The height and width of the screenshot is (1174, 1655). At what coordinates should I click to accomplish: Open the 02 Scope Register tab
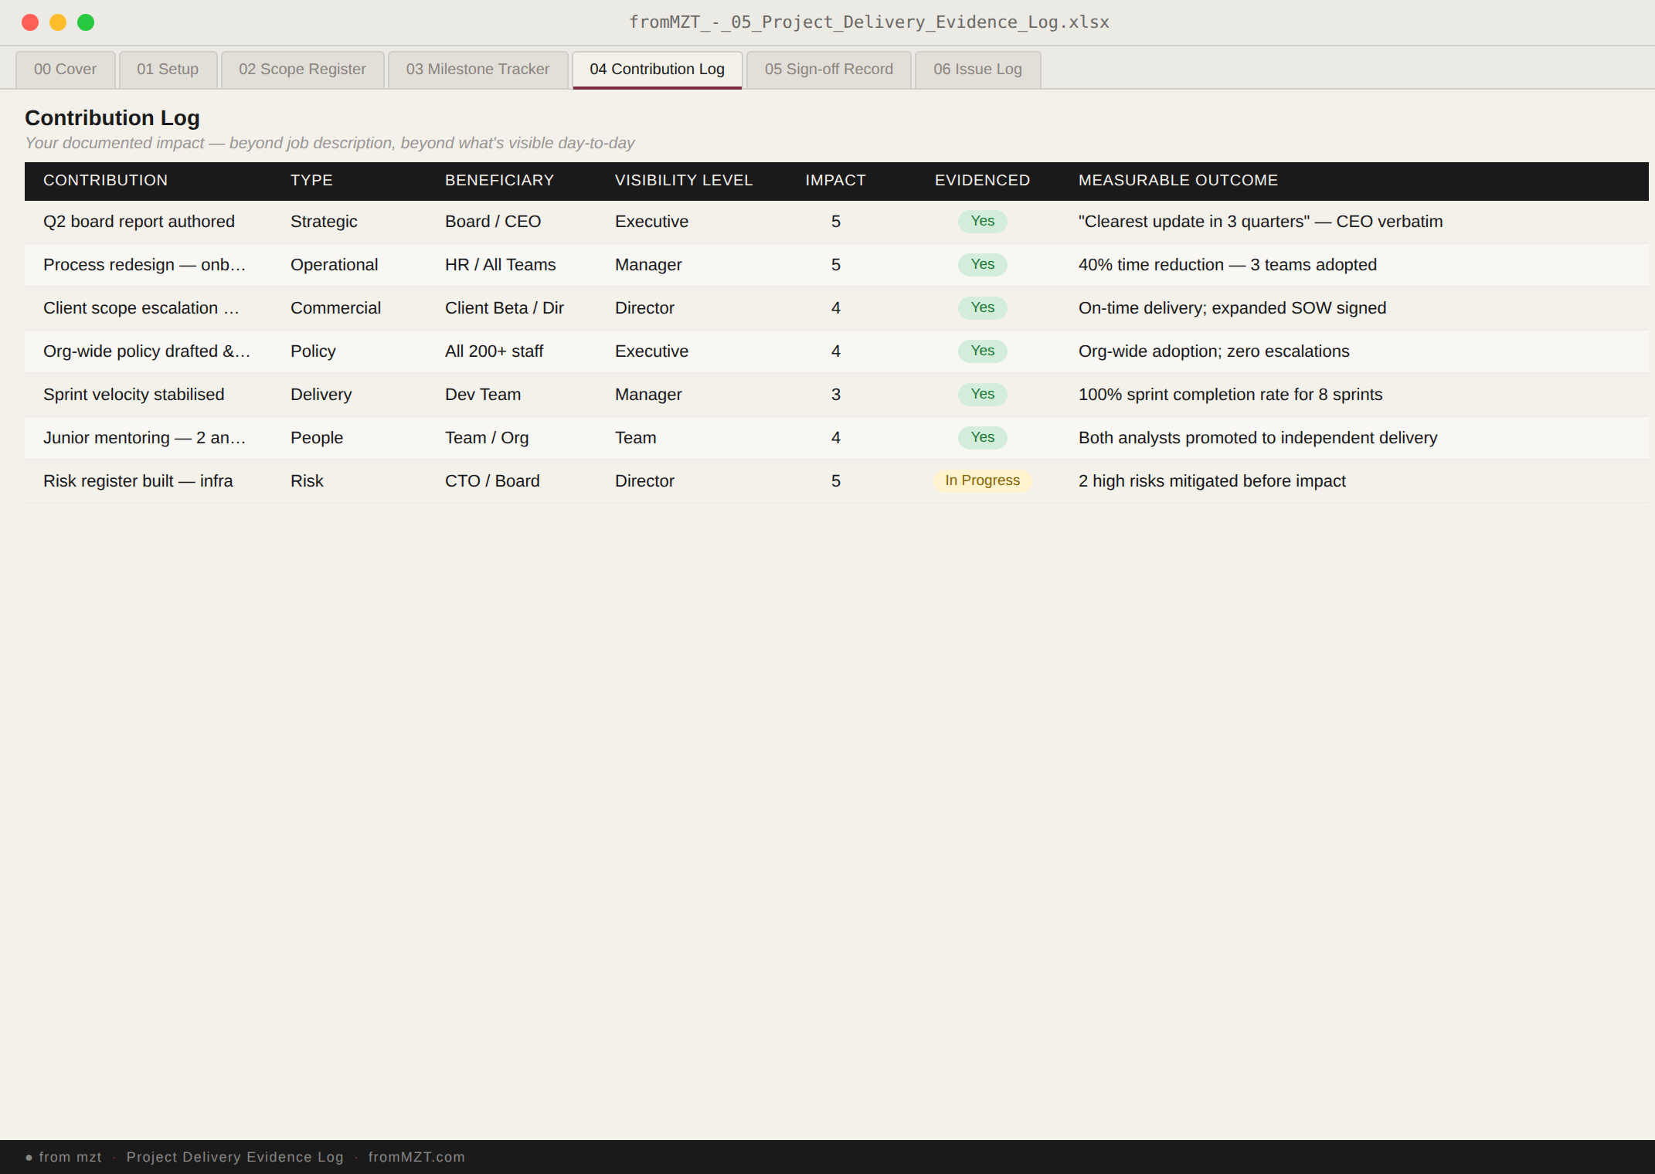[302, 70]
